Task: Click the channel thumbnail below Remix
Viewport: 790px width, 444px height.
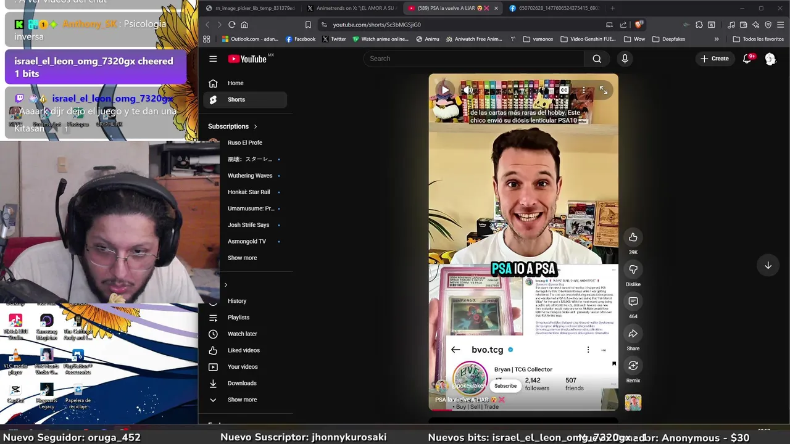Action: click(x=633, y=403)
